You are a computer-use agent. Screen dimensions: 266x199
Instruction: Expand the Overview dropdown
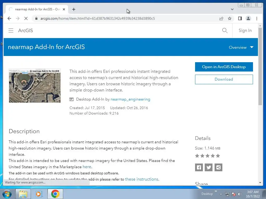(x=241, y=47)
